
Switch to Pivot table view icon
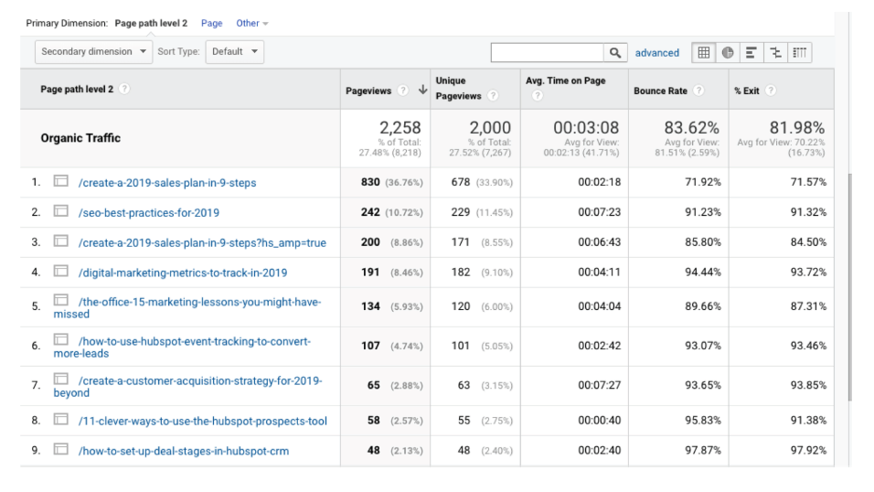click(799, 52)
